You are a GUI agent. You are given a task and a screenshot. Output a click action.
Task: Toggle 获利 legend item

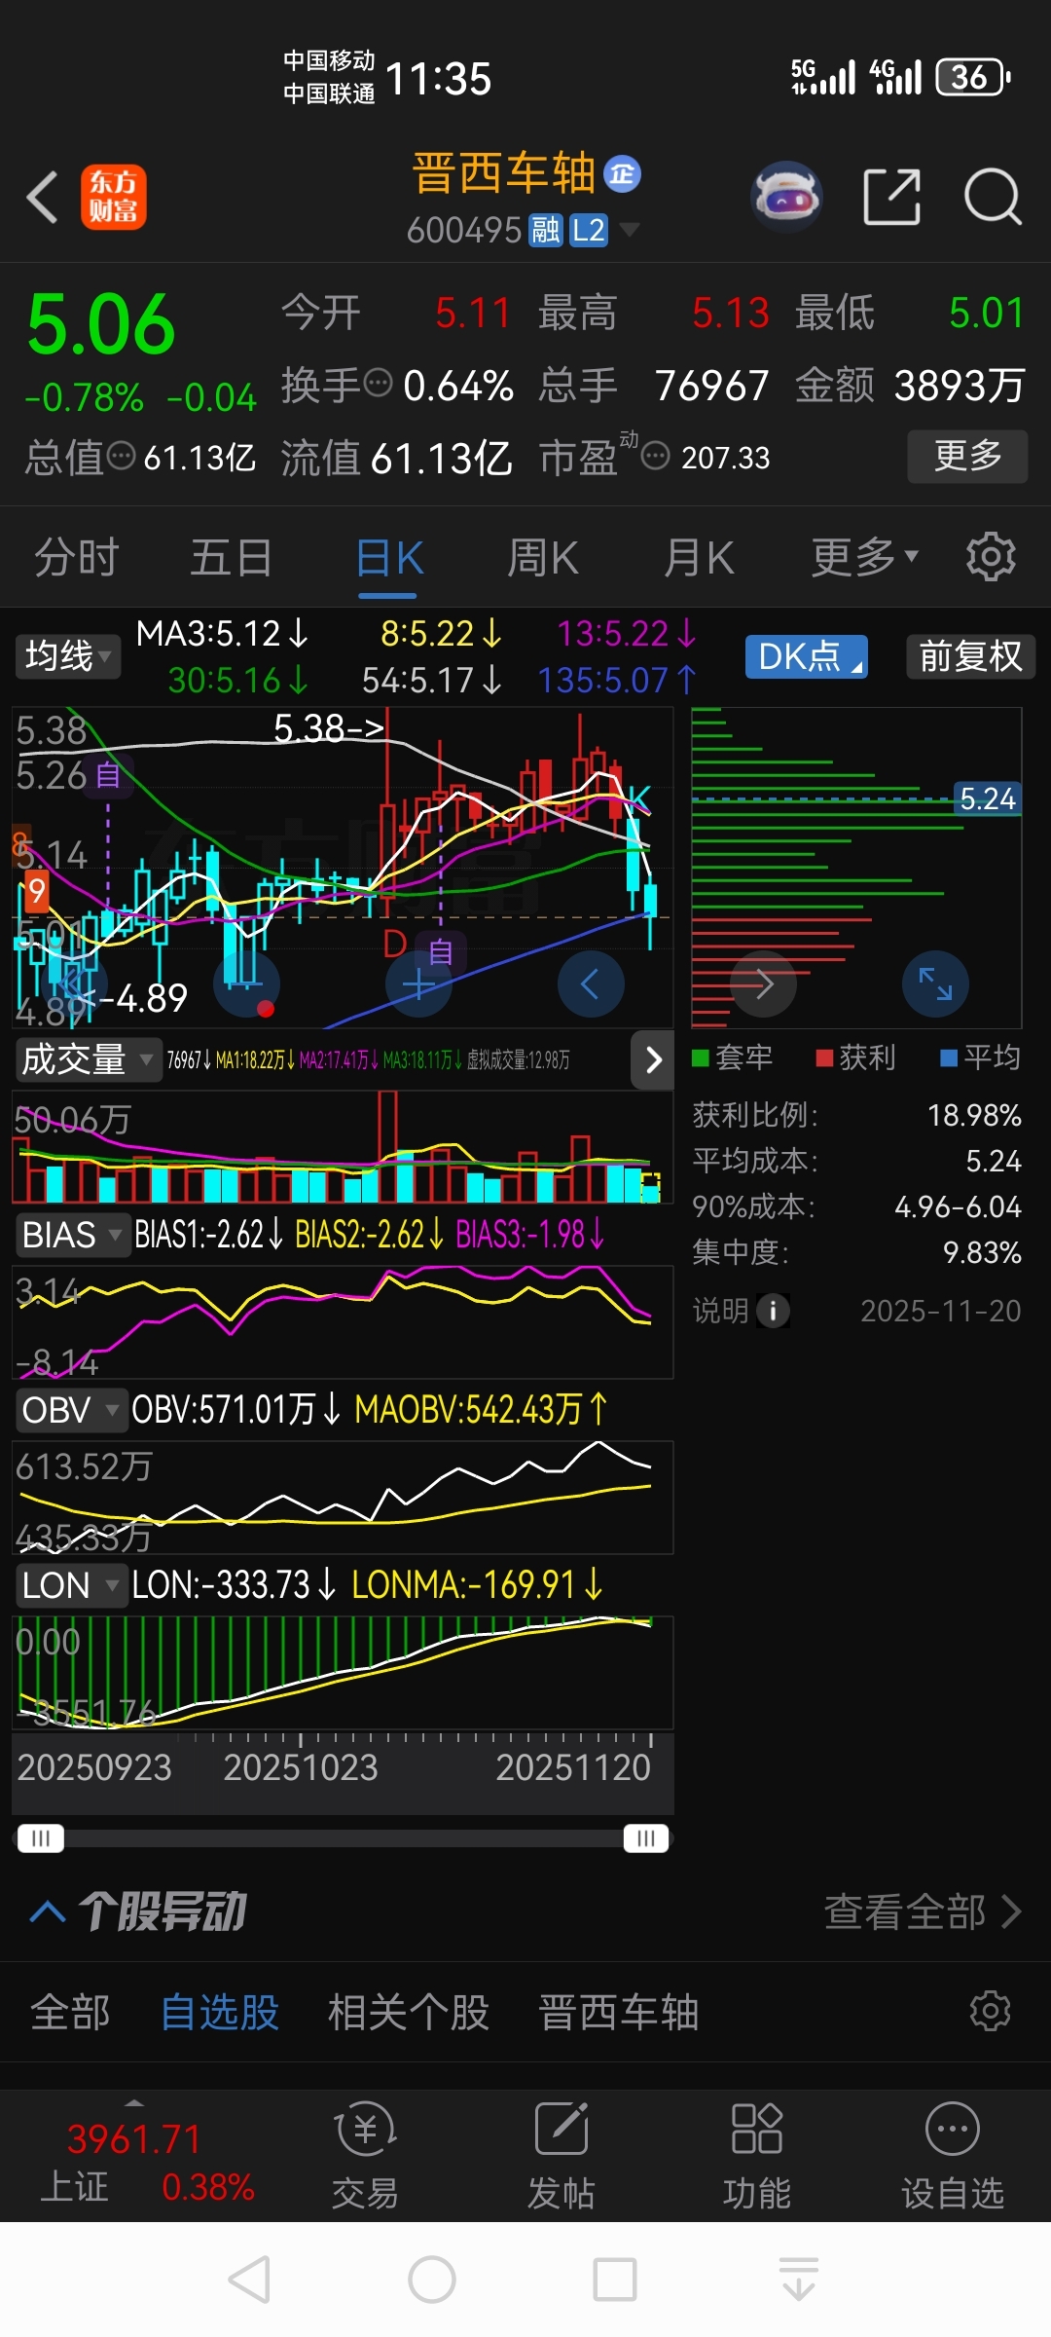[856, 1057]
